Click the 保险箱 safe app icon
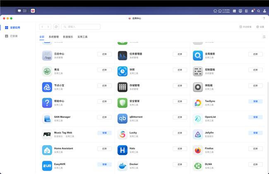Screen dimensions: 269x174 [x=198, y=87]
